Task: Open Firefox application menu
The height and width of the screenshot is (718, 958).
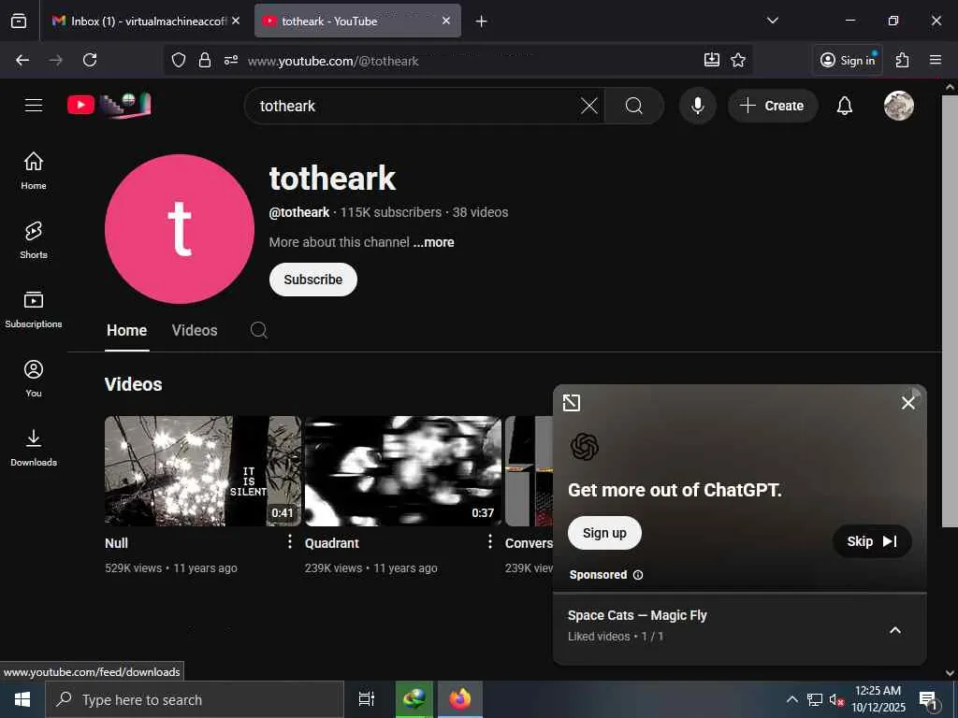Action: [935, 60]
